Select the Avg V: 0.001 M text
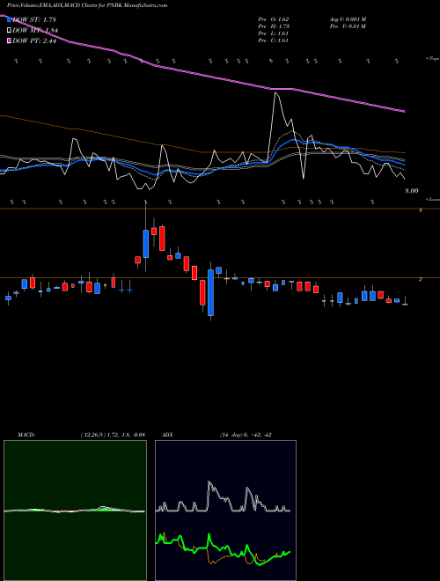 [348, 19]
